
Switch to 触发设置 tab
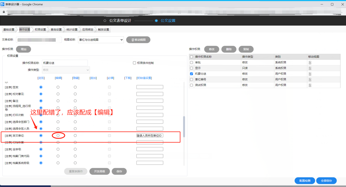[x=104, y=30]
